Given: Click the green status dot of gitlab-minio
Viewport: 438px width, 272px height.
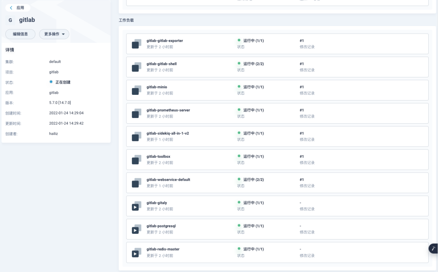Looking at the screenshot, I should [x=239, y=87].
